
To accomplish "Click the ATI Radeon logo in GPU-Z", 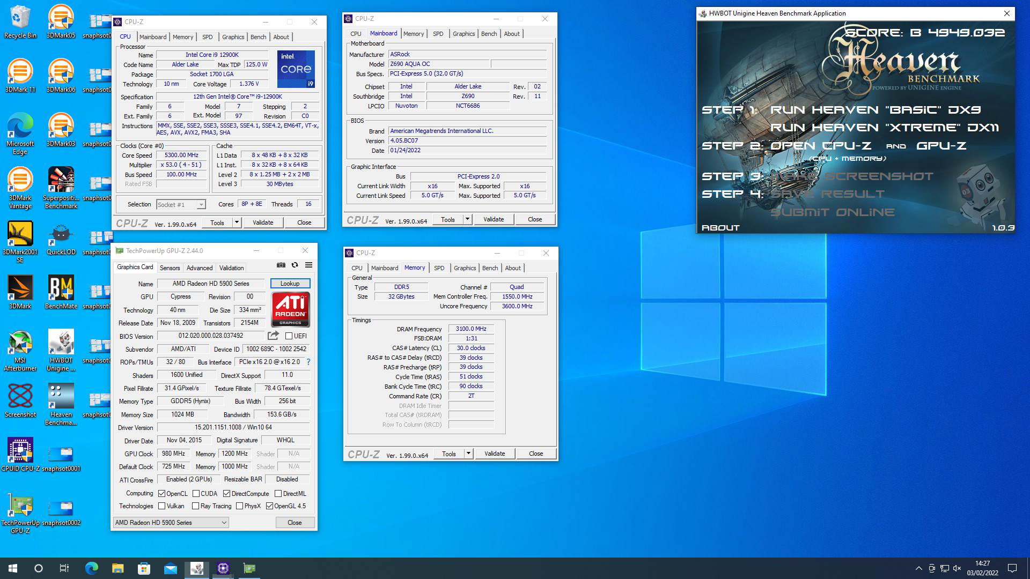I will pos(290,309).
